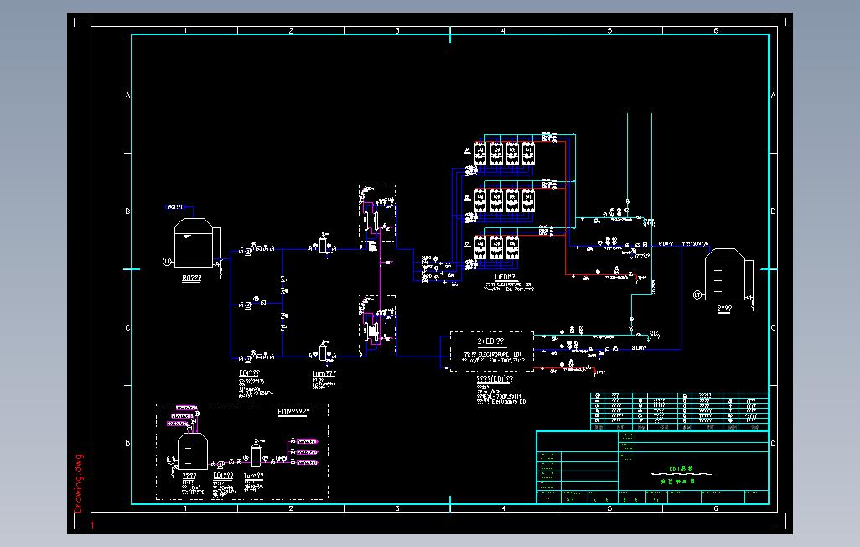
Task: Select the first EDI module in the third row
Action: [x=480, y=247]
